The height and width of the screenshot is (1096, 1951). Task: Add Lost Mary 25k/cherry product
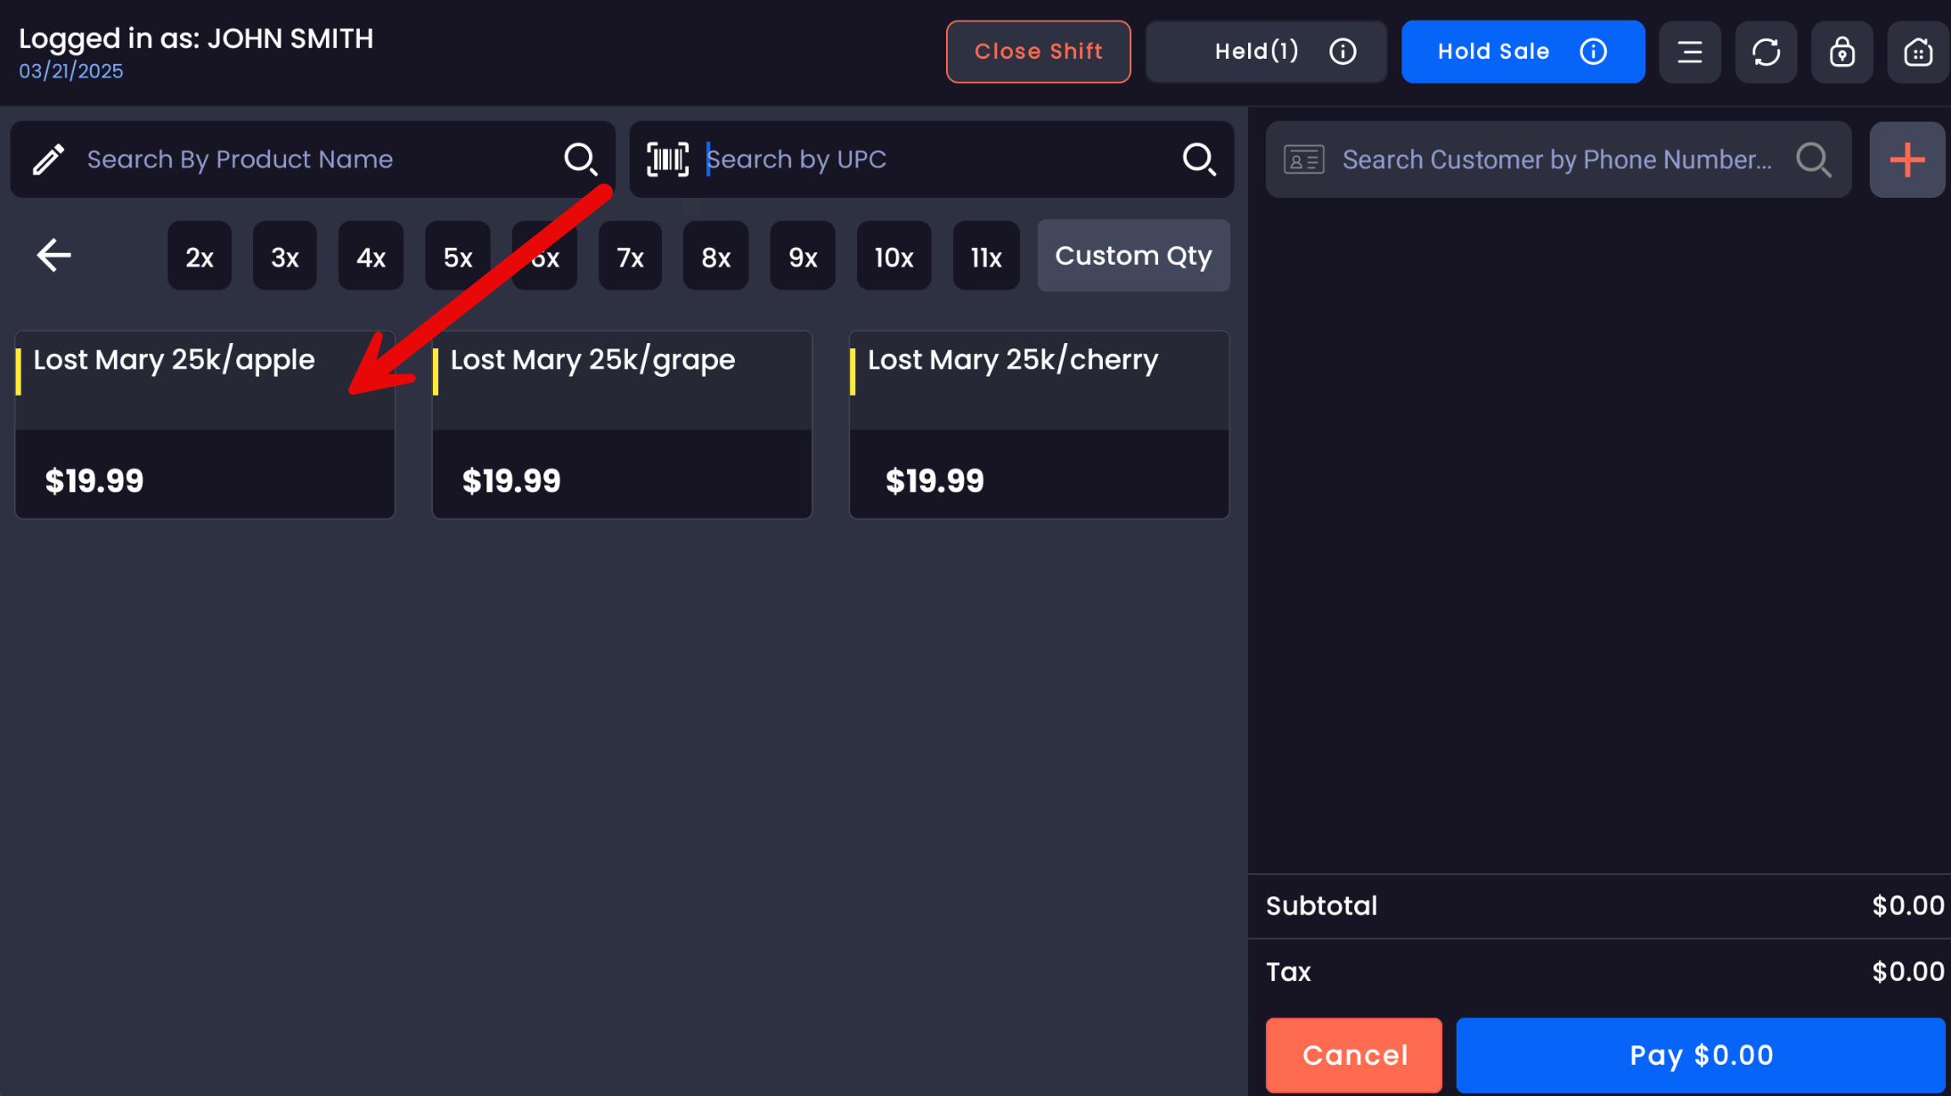(x=1039, y=425)
